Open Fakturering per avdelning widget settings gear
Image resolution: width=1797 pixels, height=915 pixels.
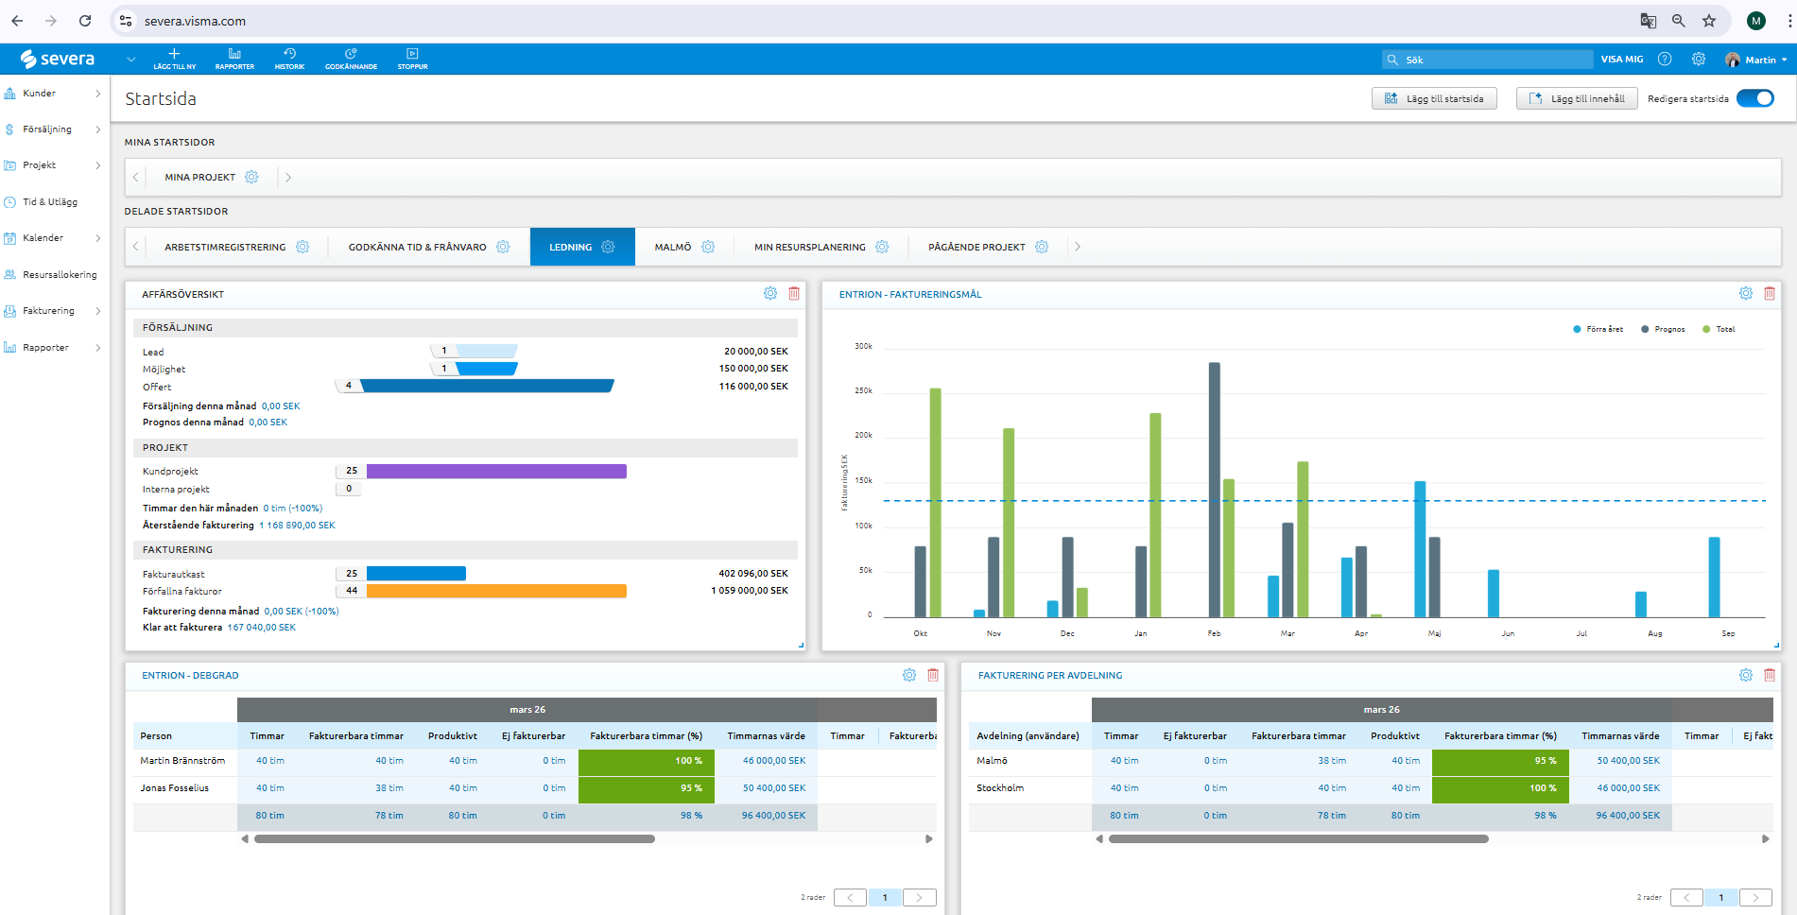(x=1746, y=675)
